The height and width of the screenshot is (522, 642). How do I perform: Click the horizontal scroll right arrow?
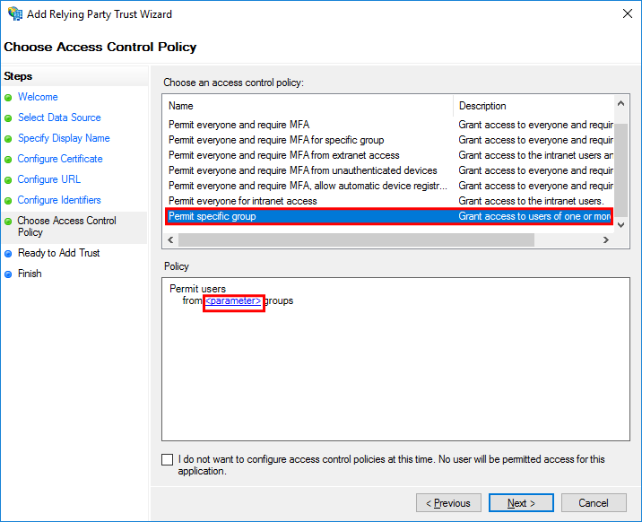(x=605, y=239)
